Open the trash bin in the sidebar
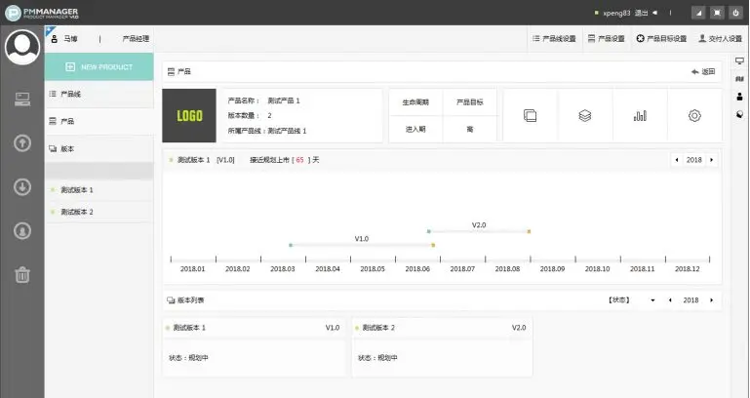Viewport: 750px width, 398px height. point(21,274)
